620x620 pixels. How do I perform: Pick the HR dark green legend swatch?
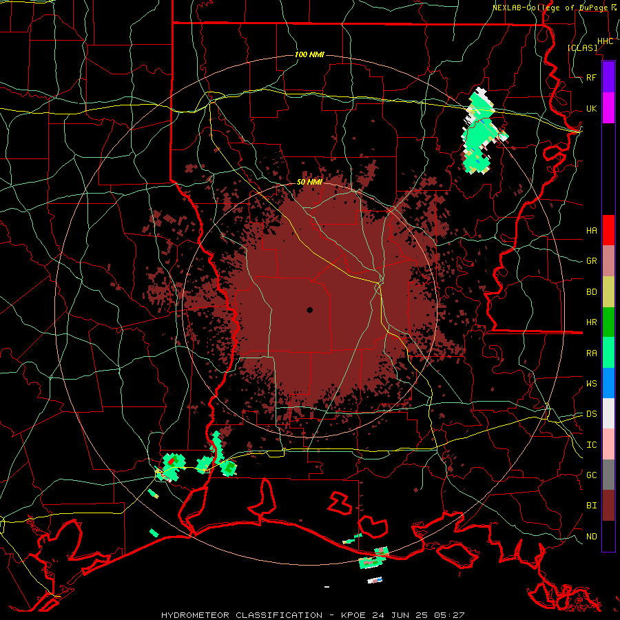[x=608, y=322]
